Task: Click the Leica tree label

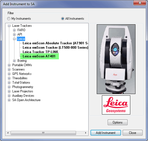Action: click(21, 39)
